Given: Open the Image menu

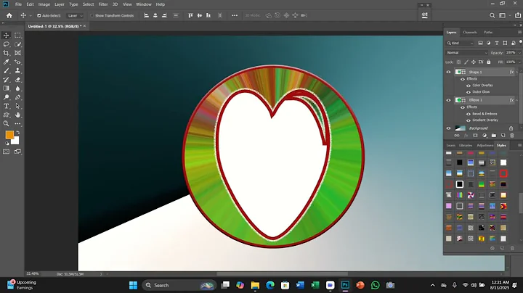Looking at the screenshot, I should click(44, 4).
